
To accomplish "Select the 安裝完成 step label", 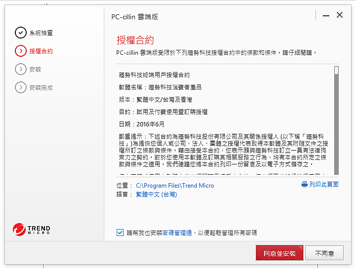I will (41, 87).
